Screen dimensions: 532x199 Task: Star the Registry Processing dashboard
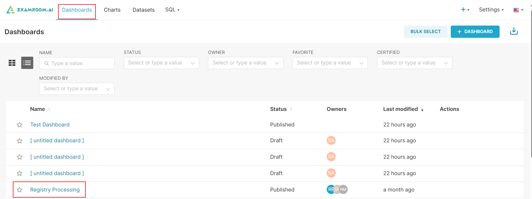[20, 190]
